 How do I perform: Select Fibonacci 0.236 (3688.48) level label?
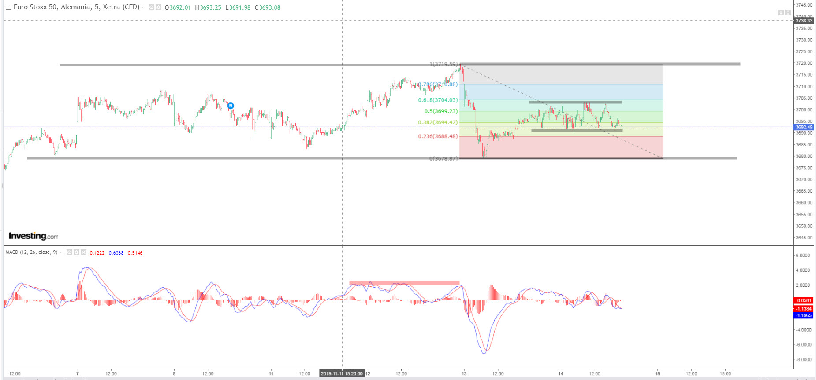point(438,136)
